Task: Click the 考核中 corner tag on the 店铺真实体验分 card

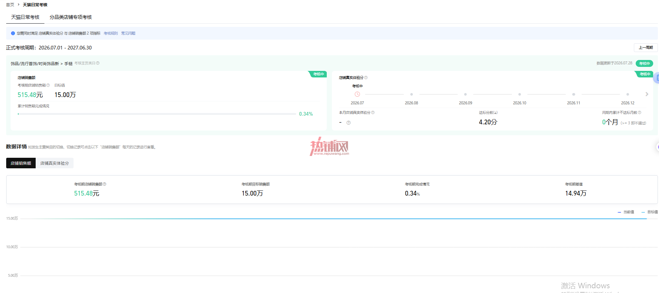Action: [644, 74]
